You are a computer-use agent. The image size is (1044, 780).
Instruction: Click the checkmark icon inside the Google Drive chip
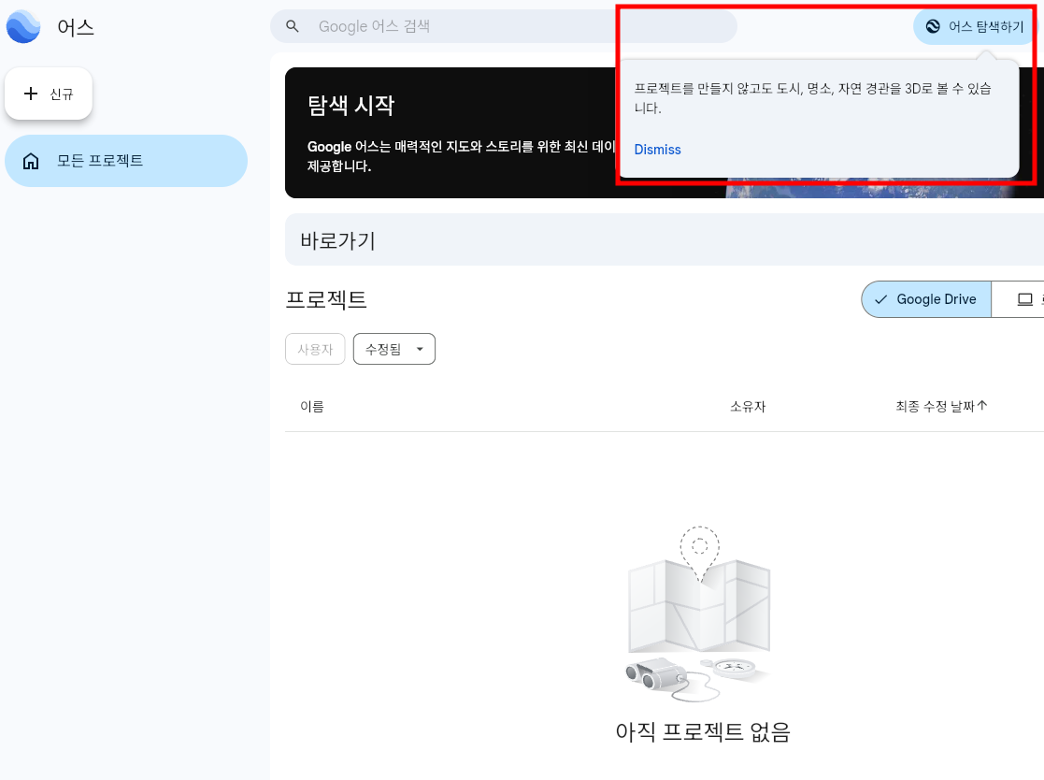(x=880, y=298)
